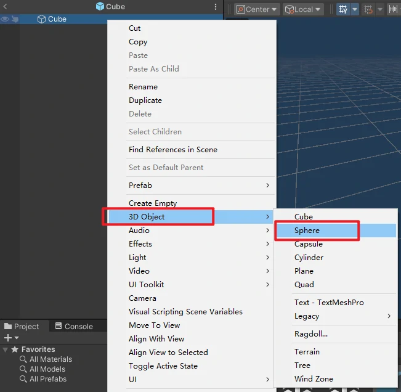The image size is (401, 392).
Task: Open the Local handle rotation dropdown
Action: click(303, 9)
